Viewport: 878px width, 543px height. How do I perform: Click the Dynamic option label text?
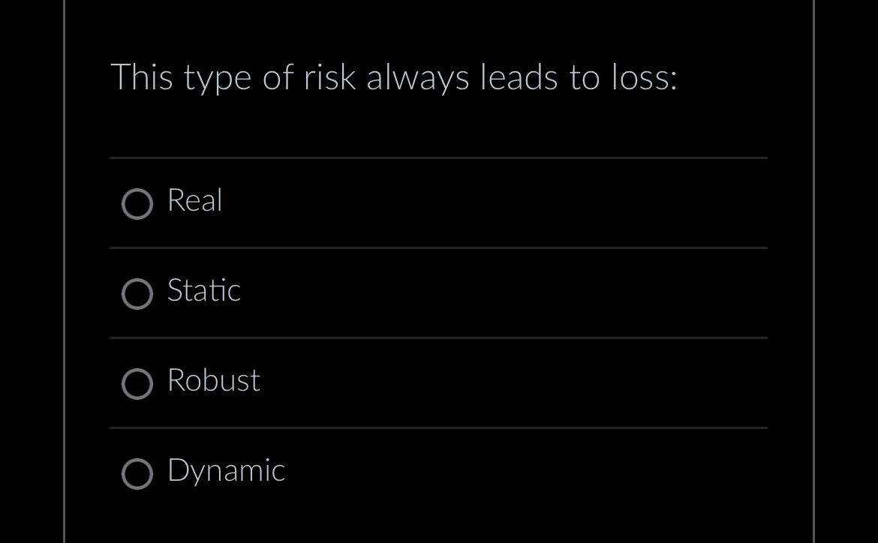[x=225, y=471]
